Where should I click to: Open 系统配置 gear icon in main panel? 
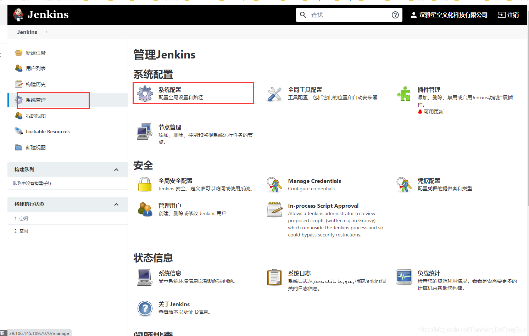click(145, 94)
